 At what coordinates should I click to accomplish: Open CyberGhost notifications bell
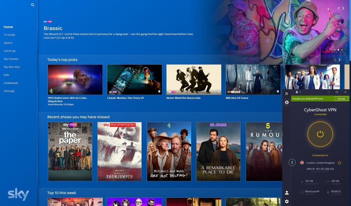point(297,92)
